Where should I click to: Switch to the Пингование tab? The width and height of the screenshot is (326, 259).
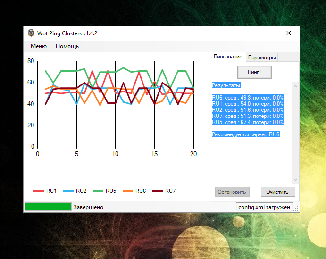coord(228,57)
